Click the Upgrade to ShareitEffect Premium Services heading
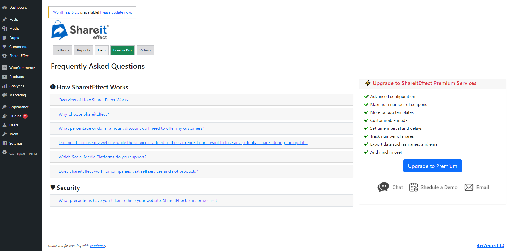Viewport: 507px width, 251px height. 424,83
